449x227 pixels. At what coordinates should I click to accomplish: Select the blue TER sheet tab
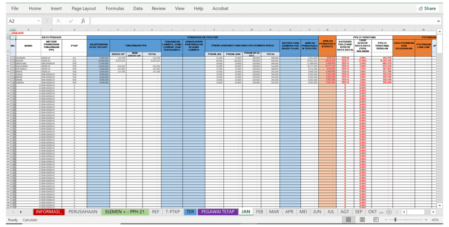[x=190, y=212]
